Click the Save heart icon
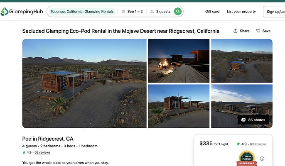 [x=258, y=31]
